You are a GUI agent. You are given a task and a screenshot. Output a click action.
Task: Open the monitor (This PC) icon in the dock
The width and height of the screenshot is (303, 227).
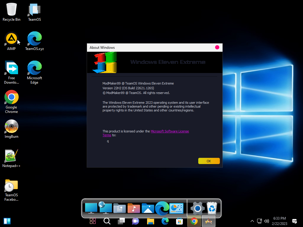pos(91,208)
